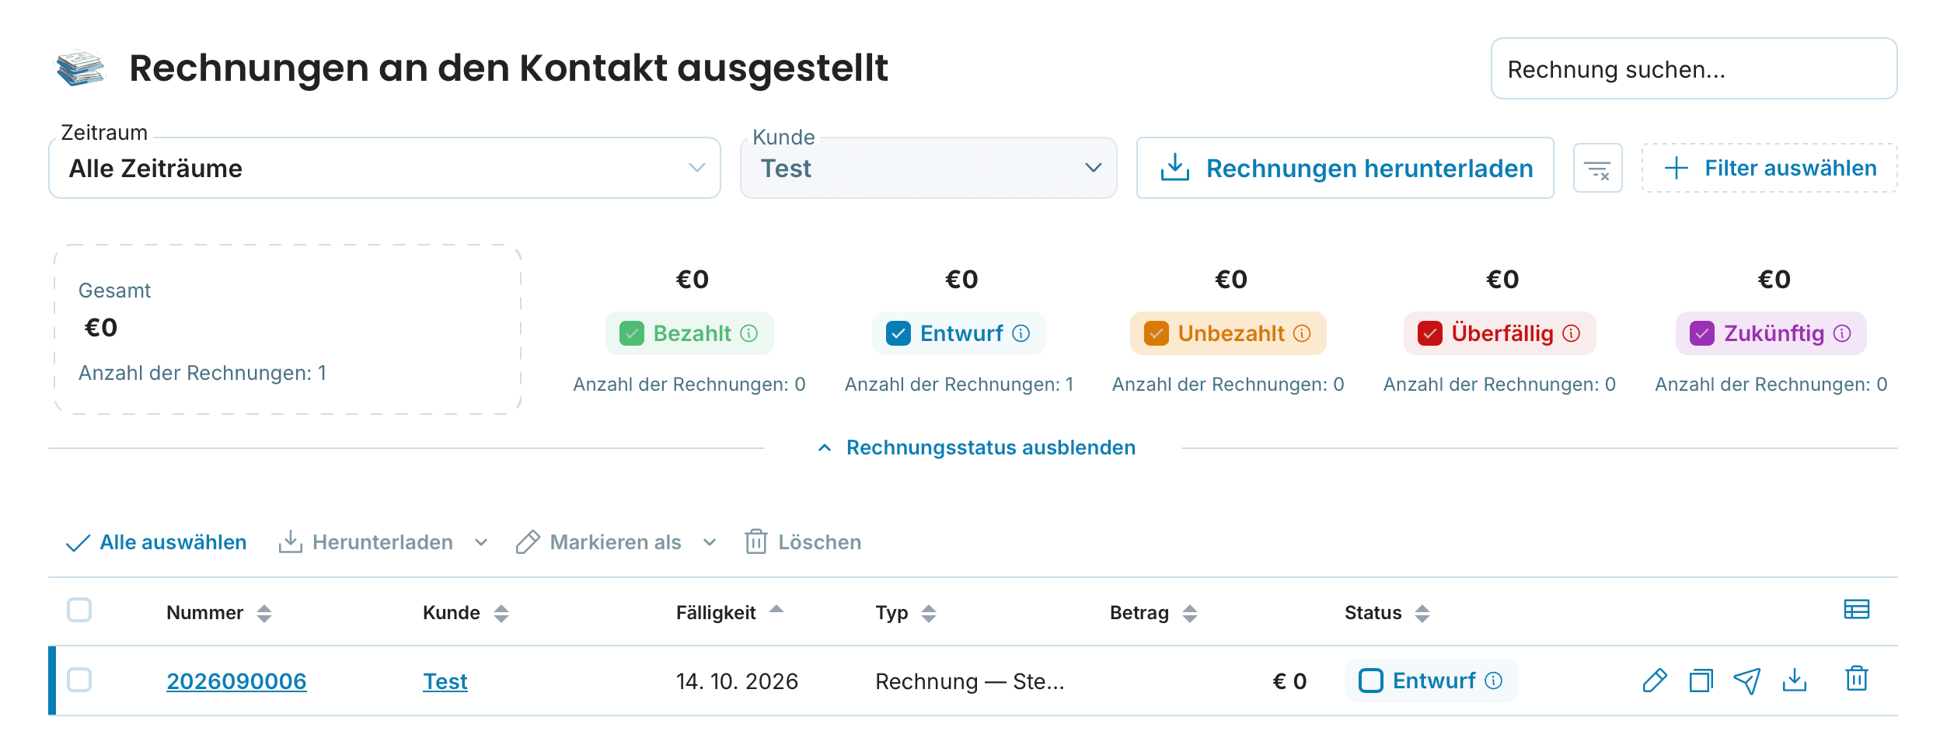Click the Rechnung suchen search field
Screen dimensions: 1954x752
1694,68
